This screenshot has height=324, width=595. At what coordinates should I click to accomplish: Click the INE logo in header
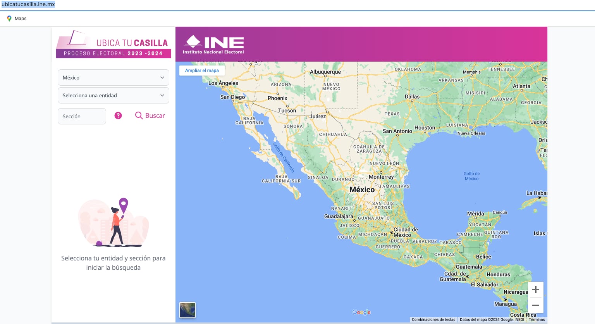(213, 45)
